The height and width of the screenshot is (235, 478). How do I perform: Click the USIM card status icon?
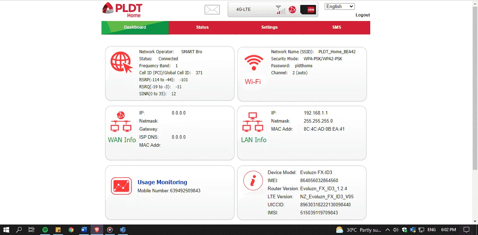pyautogui.click(x=308, y=10)
